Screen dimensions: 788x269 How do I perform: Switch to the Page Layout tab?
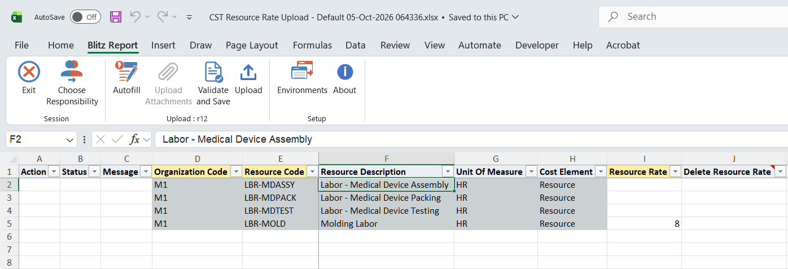(x=252, y=45)
